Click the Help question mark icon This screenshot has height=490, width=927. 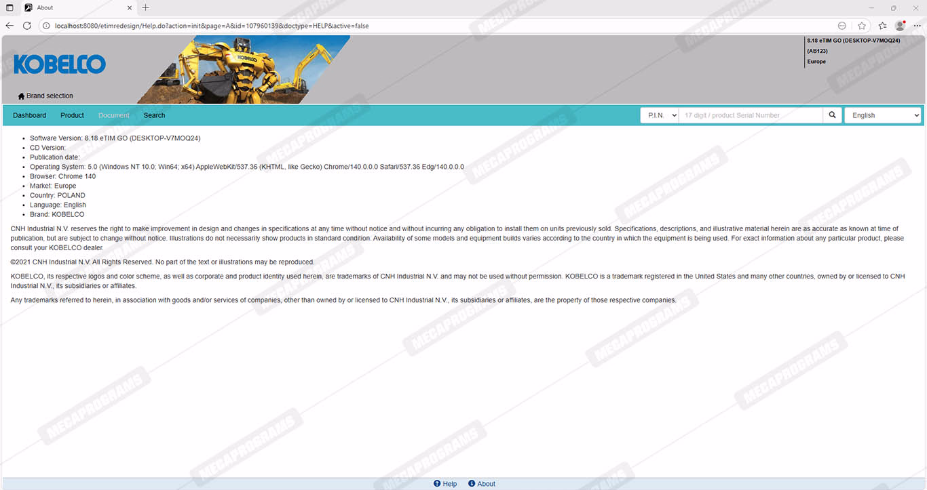click(437, 484)
